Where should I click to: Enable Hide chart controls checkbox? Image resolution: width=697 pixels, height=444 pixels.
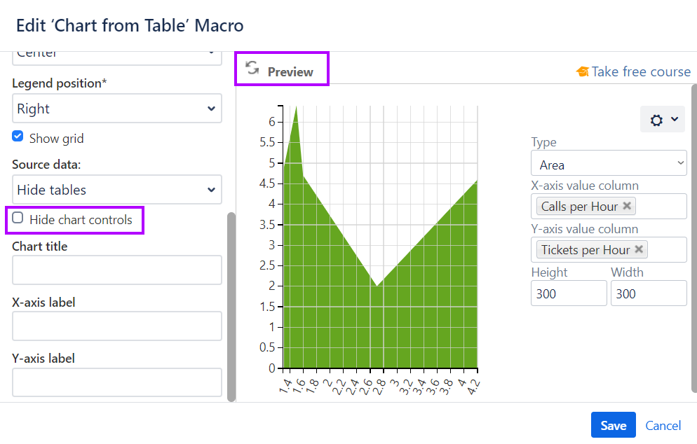click(18, 218)
